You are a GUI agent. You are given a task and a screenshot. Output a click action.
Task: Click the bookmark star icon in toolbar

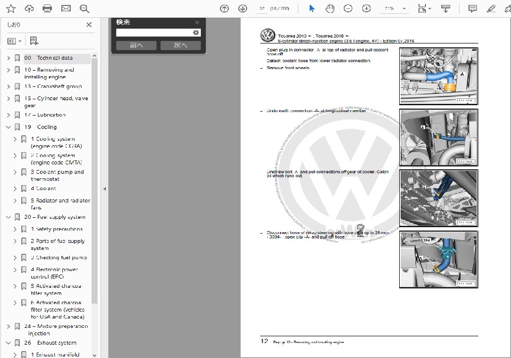pyautogui.click(x=11, y=9)
